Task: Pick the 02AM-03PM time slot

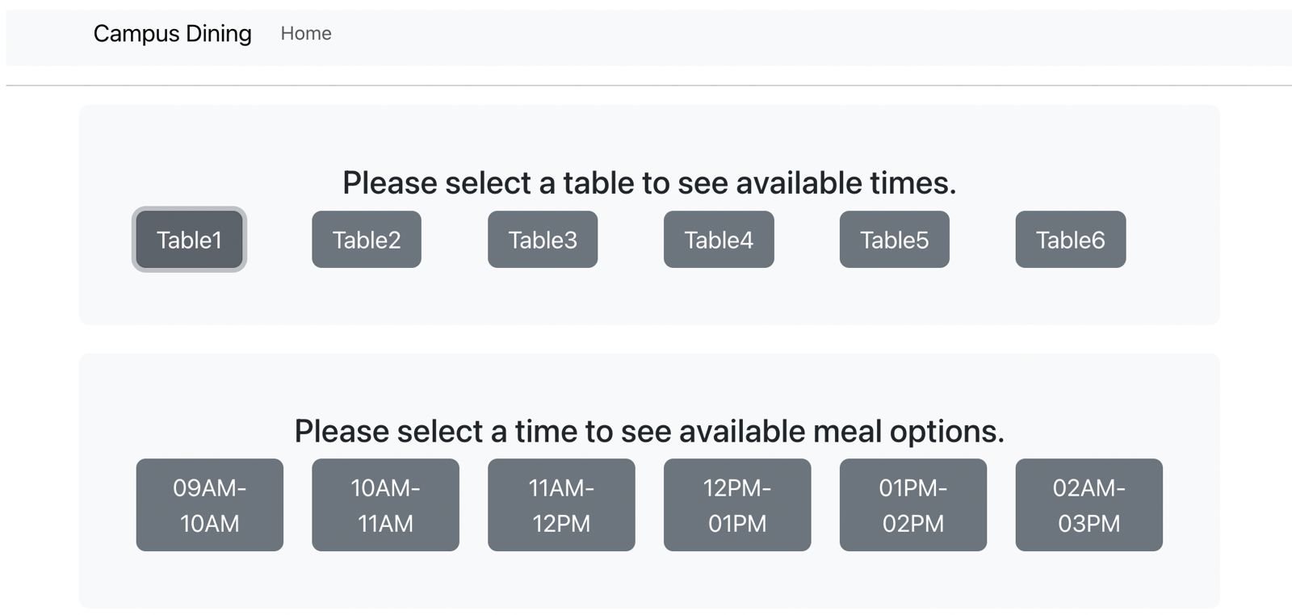Action: (1089, 505)
